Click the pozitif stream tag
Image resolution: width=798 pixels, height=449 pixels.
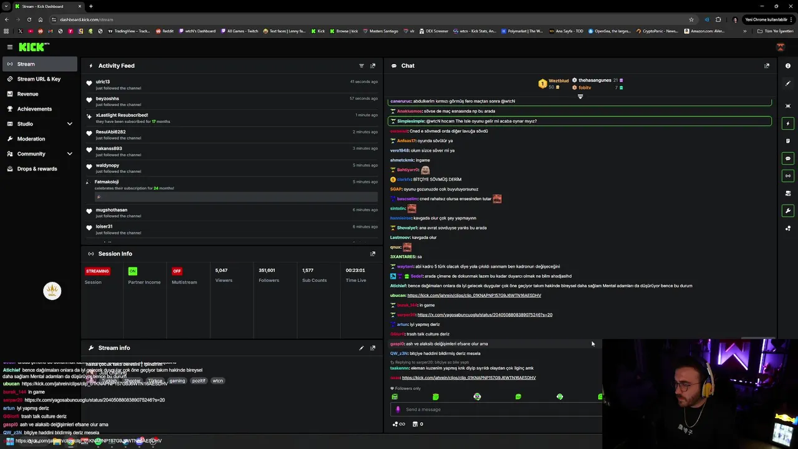pyautogui.click(x=198, y=380)
